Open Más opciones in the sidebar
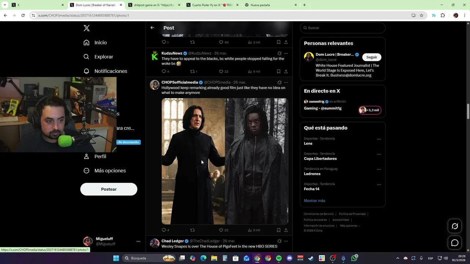470x264 pixels. click(105, 171)
